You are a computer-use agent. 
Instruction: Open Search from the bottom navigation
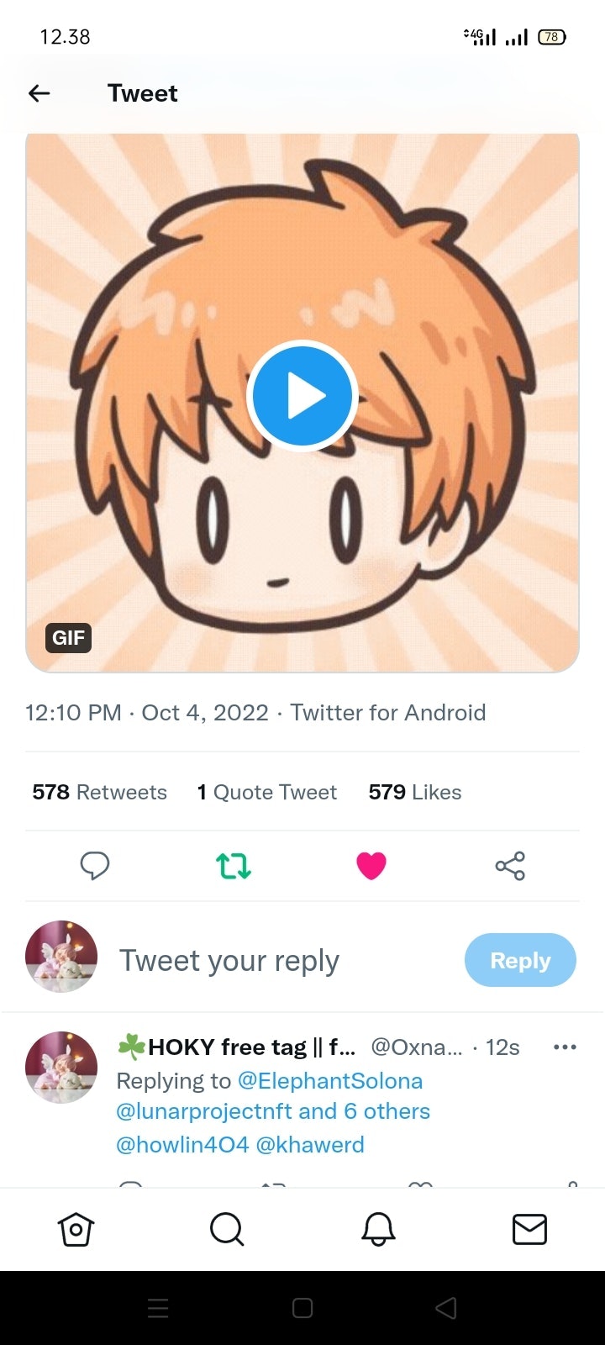point(227,1229)
